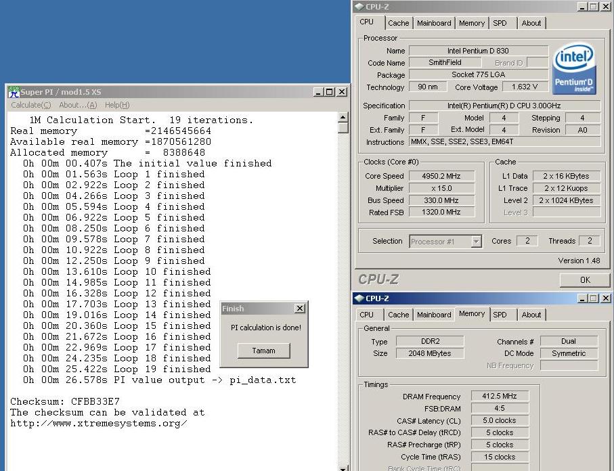Close the Finish dialog with X
This screenshot has width=614, height=471.
pyautogui.click(x=300, y=309)
